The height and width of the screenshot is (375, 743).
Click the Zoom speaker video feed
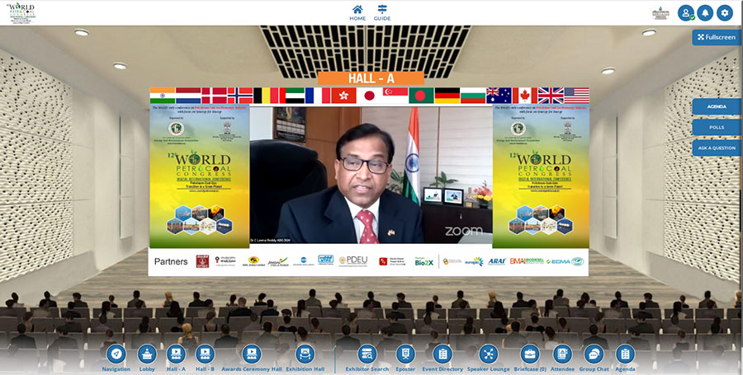tap(371, 176)
